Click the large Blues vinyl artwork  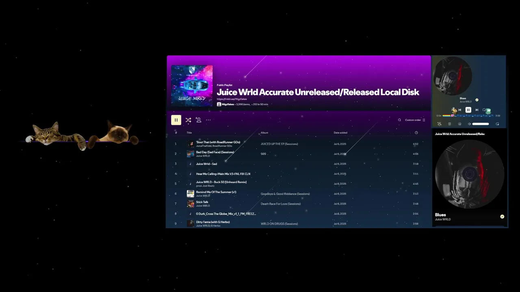coord(470,174)
